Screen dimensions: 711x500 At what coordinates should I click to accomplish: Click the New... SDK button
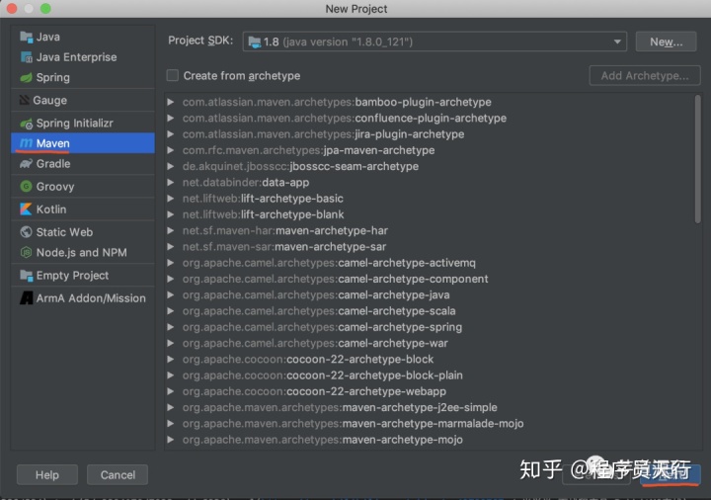click(666, 42)
